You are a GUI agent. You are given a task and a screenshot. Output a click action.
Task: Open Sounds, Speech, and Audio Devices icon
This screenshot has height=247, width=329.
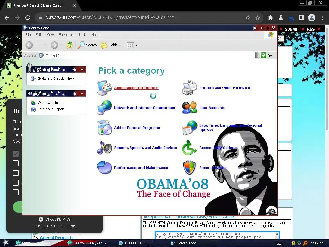click(x=104, y=147)
